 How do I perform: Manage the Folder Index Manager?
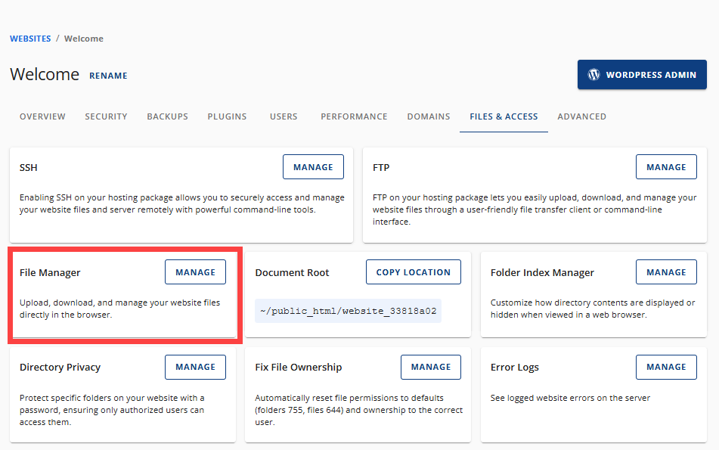pos(666,272)
